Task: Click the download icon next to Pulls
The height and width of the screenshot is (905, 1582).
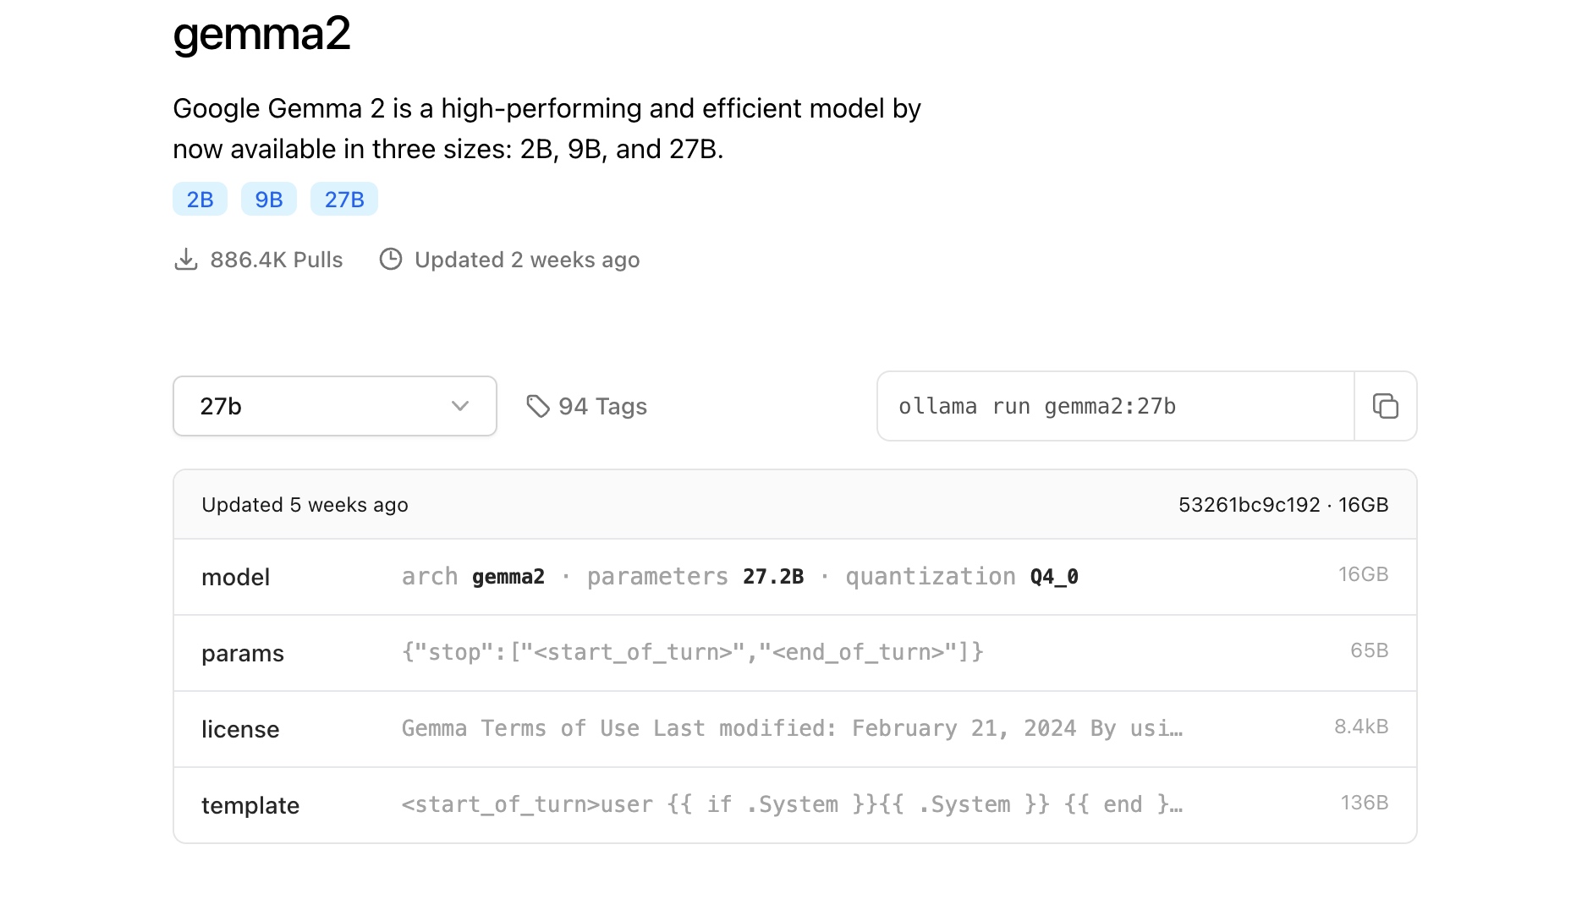Action: pyautogui.click(x=185, y=259)
